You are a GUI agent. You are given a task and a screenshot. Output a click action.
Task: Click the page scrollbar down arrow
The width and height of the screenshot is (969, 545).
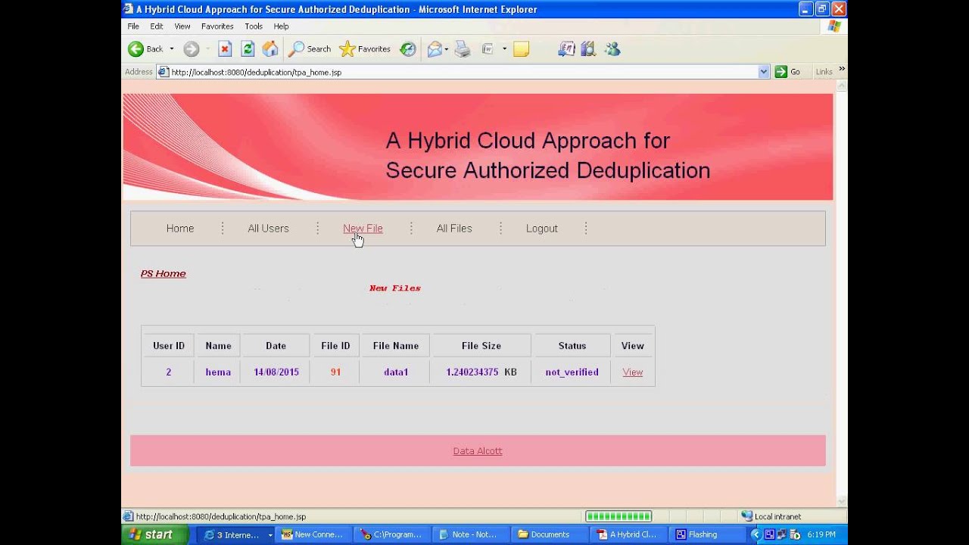click(x=842, y=501)
